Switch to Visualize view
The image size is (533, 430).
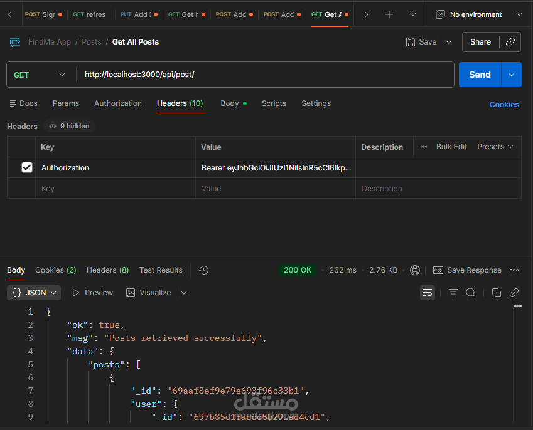coord(149,293)
